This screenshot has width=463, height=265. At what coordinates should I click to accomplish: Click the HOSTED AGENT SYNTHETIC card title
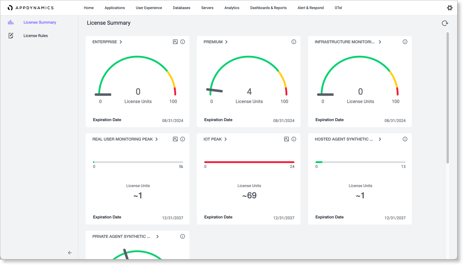tap(344, 139)
